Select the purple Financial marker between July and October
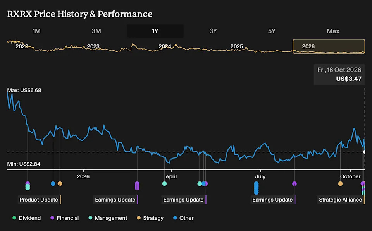372x231 pixels. point(294,184)
